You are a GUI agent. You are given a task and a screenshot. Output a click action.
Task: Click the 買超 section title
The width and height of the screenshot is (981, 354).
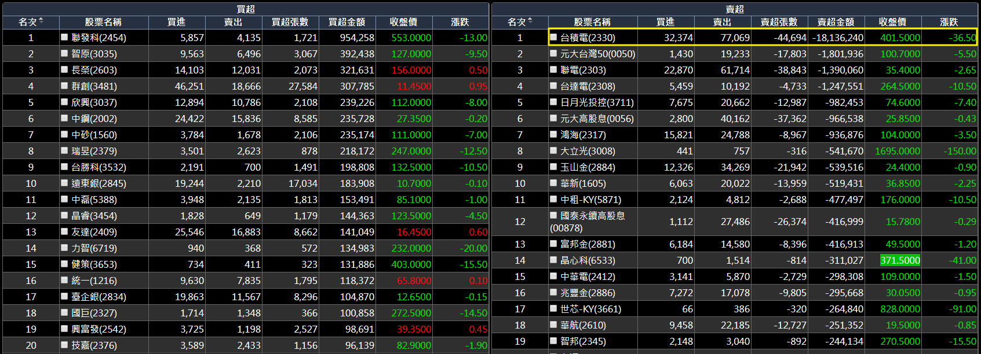[x=246, y=9]
